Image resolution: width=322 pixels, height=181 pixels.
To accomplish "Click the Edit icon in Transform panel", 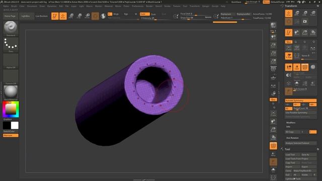I will tap(289, 32).
